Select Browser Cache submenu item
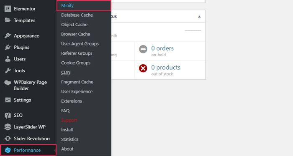 [76, 34]
